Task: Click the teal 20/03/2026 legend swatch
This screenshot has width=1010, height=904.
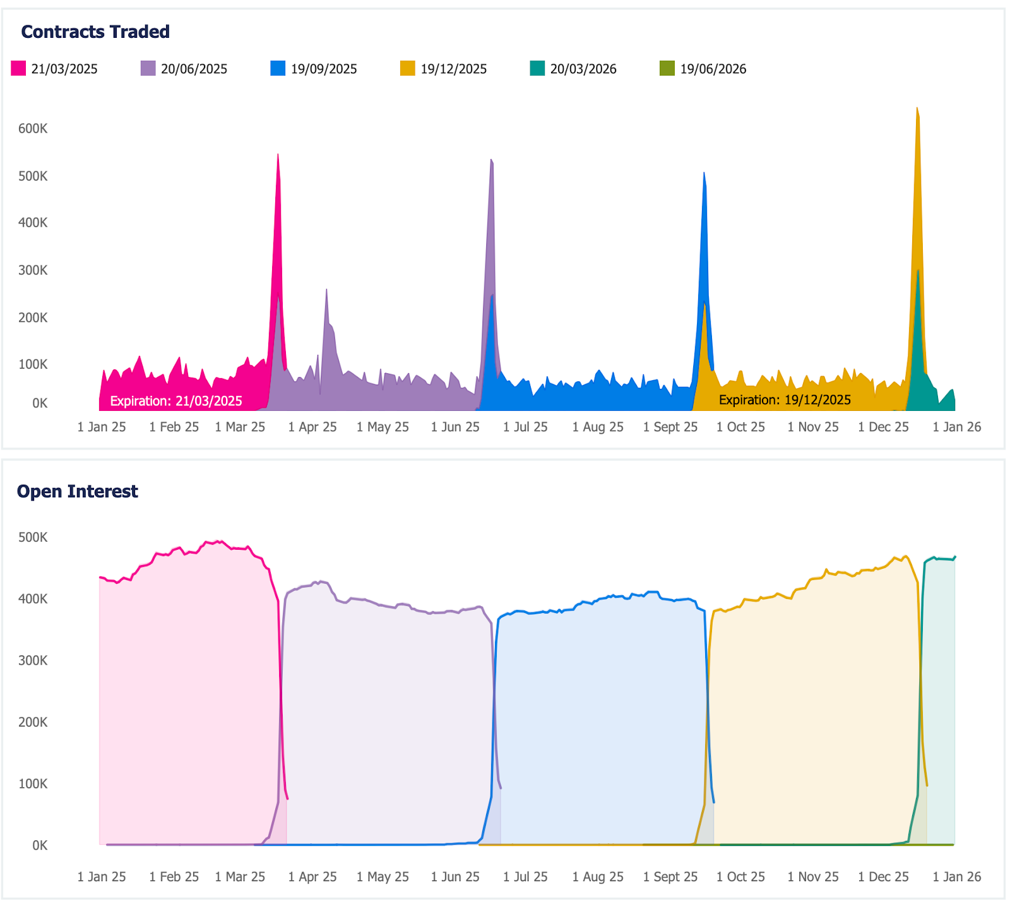Action: coord(537,68)
